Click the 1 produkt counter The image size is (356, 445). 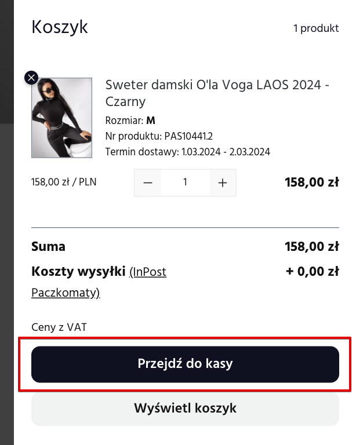click(316, 28)
